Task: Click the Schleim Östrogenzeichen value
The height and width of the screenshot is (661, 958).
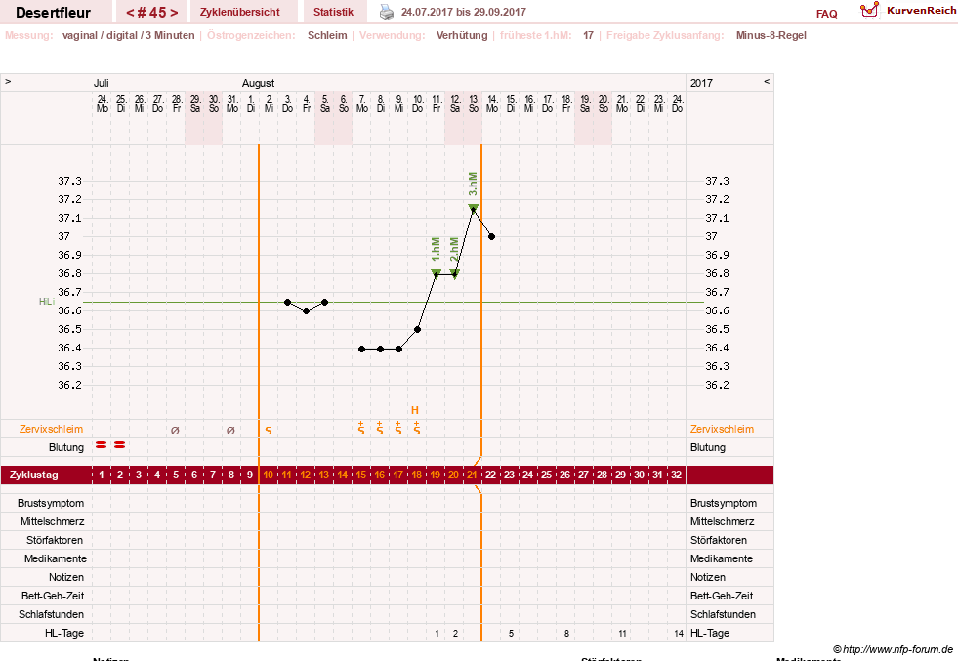Action: pos(327,35)
